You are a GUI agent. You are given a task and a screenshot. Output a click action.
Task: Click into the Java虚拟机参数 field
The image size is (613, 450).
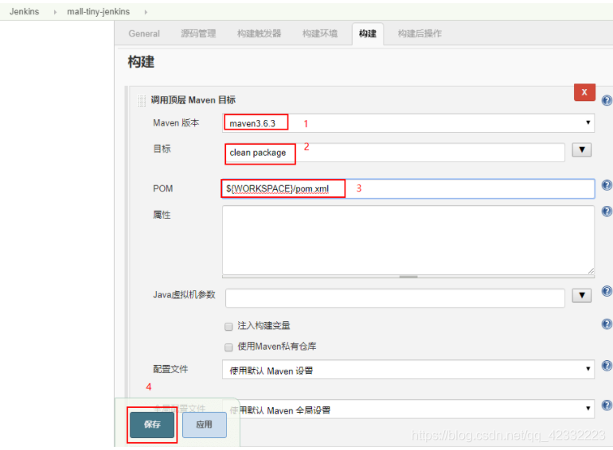tap(395, 298)
